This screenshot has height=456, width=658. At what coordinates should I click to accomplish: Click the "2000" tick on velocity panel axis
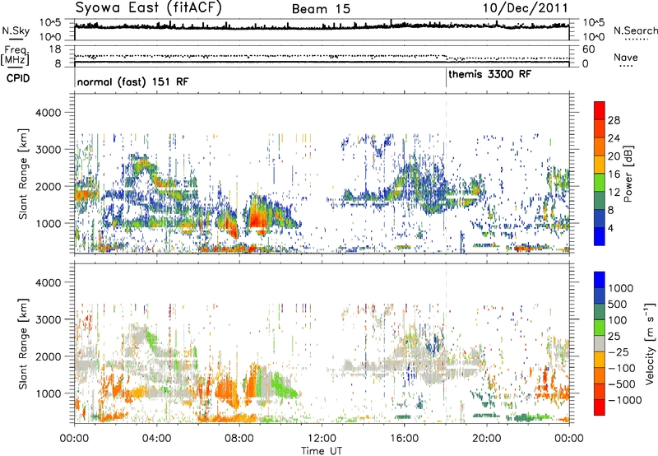(x=48, y=356)
